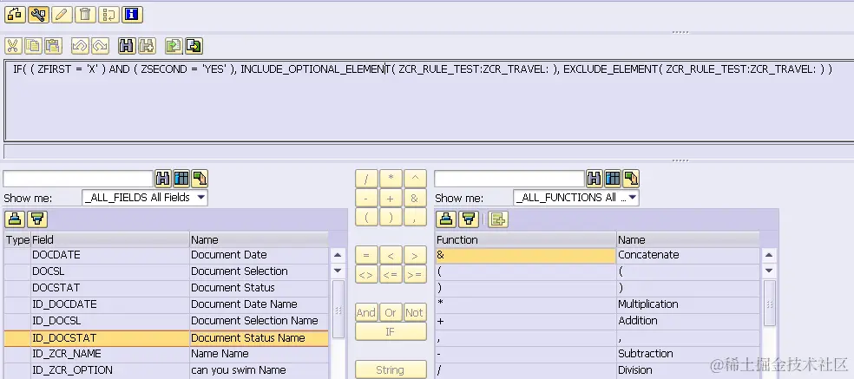Insert the ampersand & operator button
854x379 pixels.
pyautogui.click(x=415, y=199)
